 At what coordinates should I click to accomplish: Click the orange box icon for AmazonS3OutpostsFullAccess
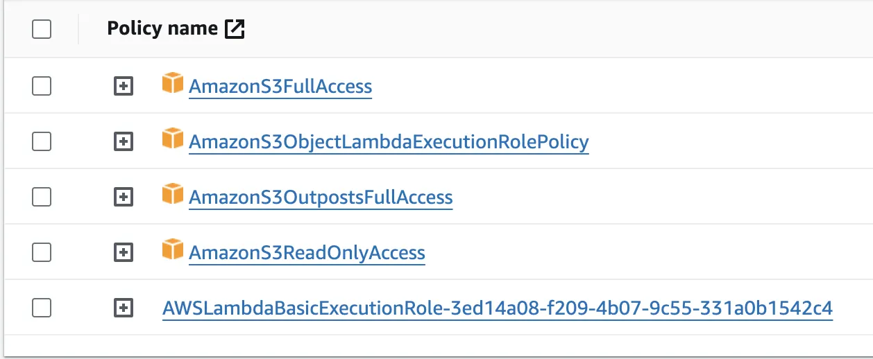pyautogui.click(x=173, y=193)
